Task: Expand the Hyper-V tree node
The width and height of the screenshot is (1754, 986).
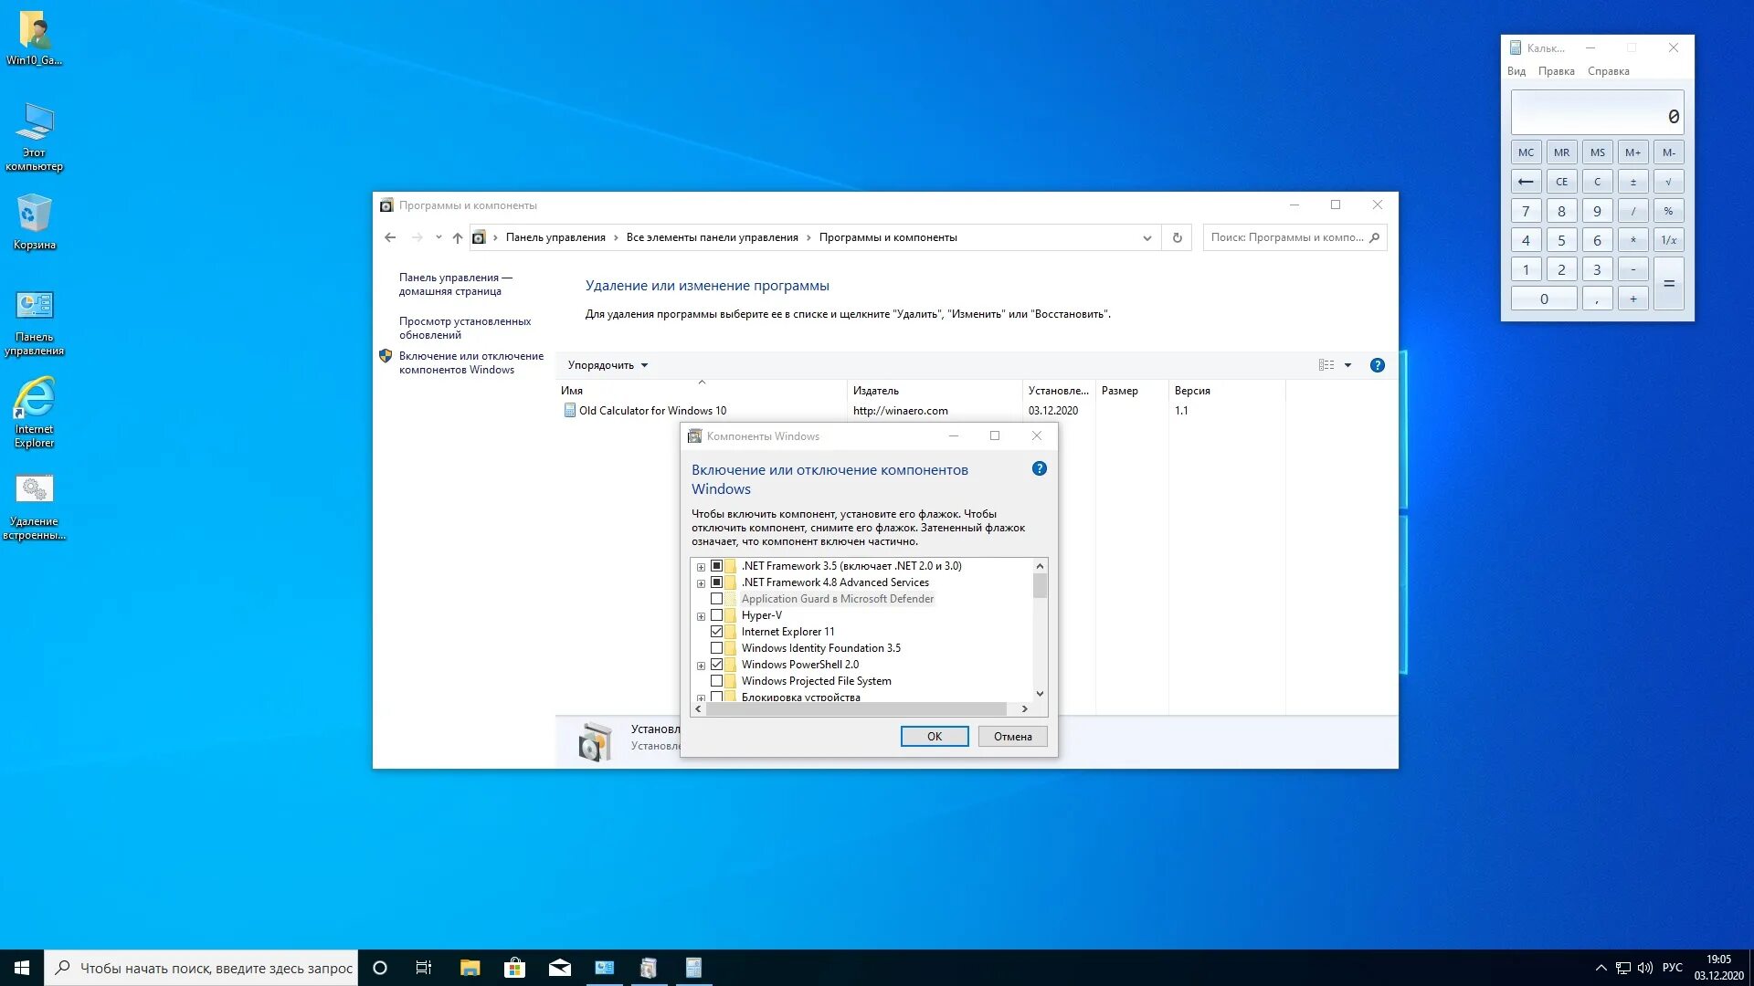Action: [700, 614]
